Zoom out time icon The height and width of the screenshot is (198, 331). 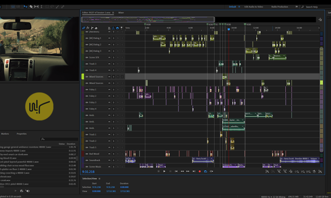tap(285, 172)
